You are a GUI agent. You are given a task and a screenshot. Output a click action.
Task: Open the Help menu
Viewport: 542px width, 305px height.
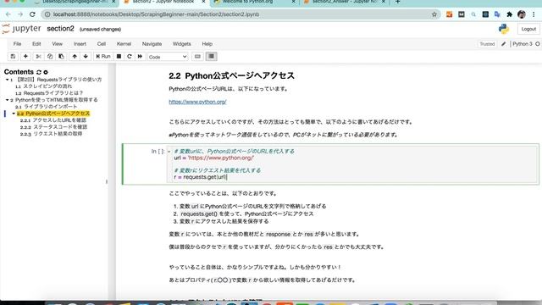pos(207,44)
